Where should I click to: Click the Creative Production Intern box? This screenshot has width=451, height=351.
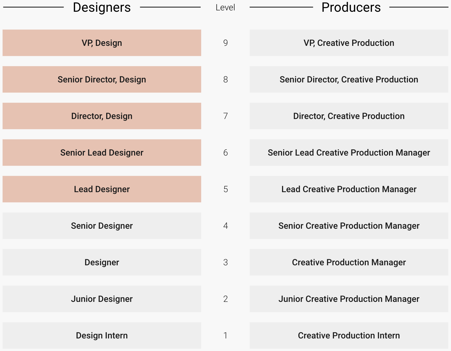pyautogui.click(x=349, y=335)
